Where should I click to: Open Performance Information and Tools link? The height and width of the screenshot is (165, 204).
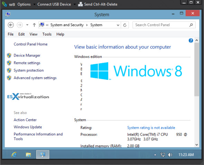pyautogui.click(x=38, y=136)
